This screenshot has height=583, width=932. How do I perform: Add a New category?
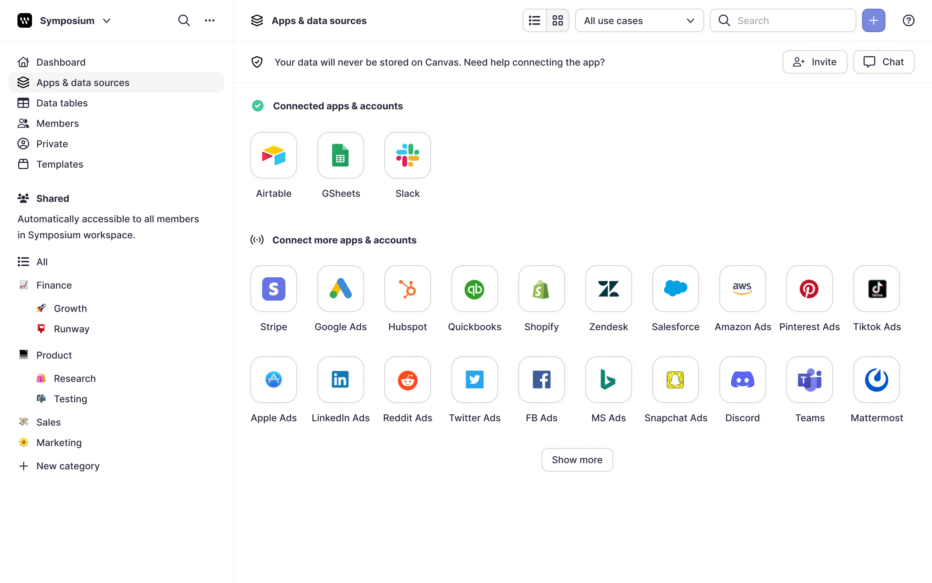[59, 466]
